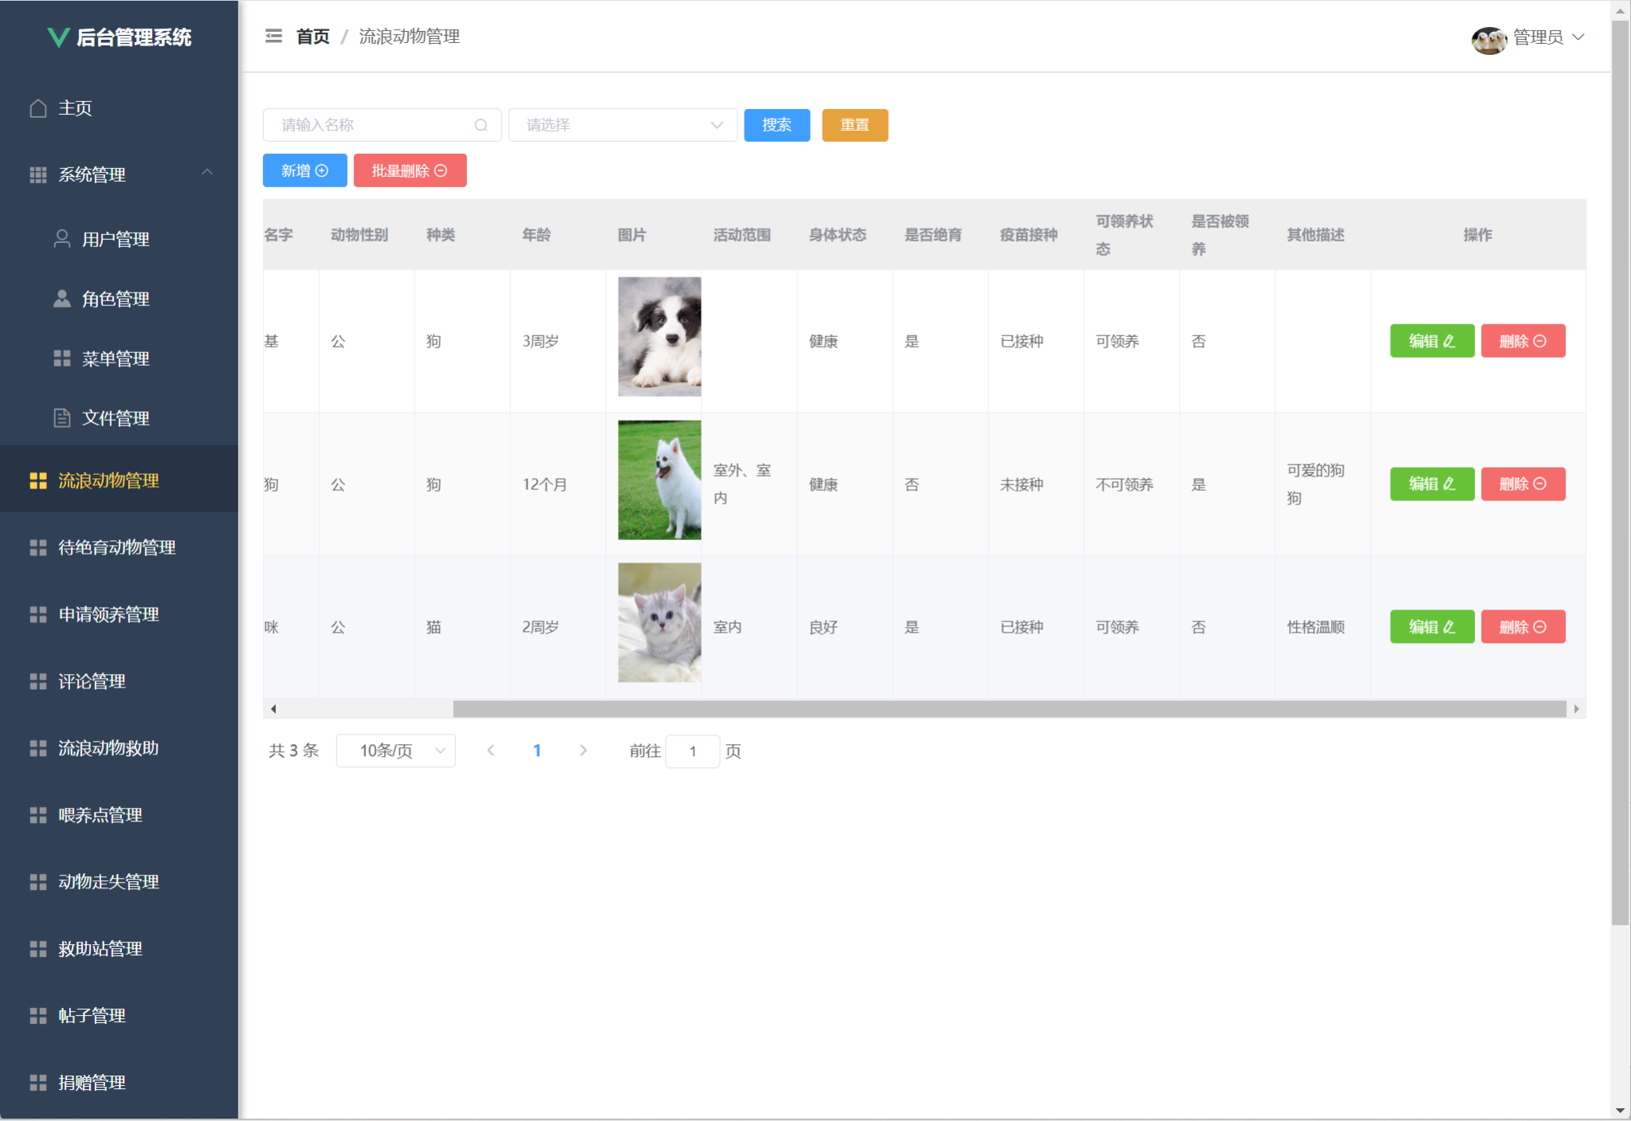Click the home icon beside 主页

pyautogui.click(x=37, y=108)
